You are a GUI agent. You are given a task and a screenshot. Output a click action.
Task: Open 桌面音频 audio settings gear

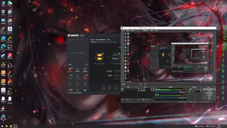pyautogui.click(x=185, y=98)
